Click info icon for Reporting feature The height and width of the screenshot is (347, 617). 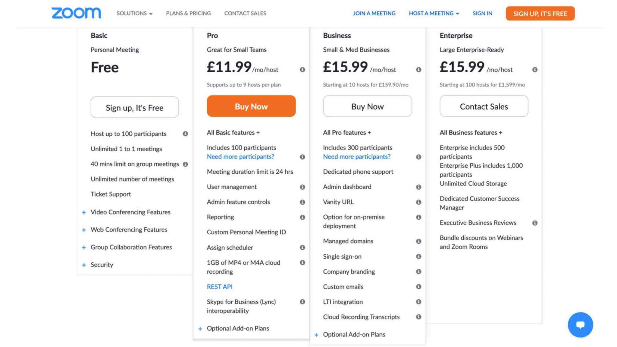coord(302,217)
